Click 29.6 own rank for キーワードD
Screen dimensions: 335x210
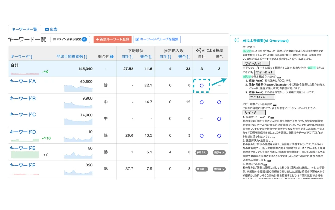(x=129, y=135)
